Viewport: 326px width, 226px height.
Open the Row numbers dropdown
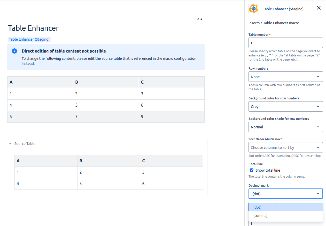[x=285, y=77]
